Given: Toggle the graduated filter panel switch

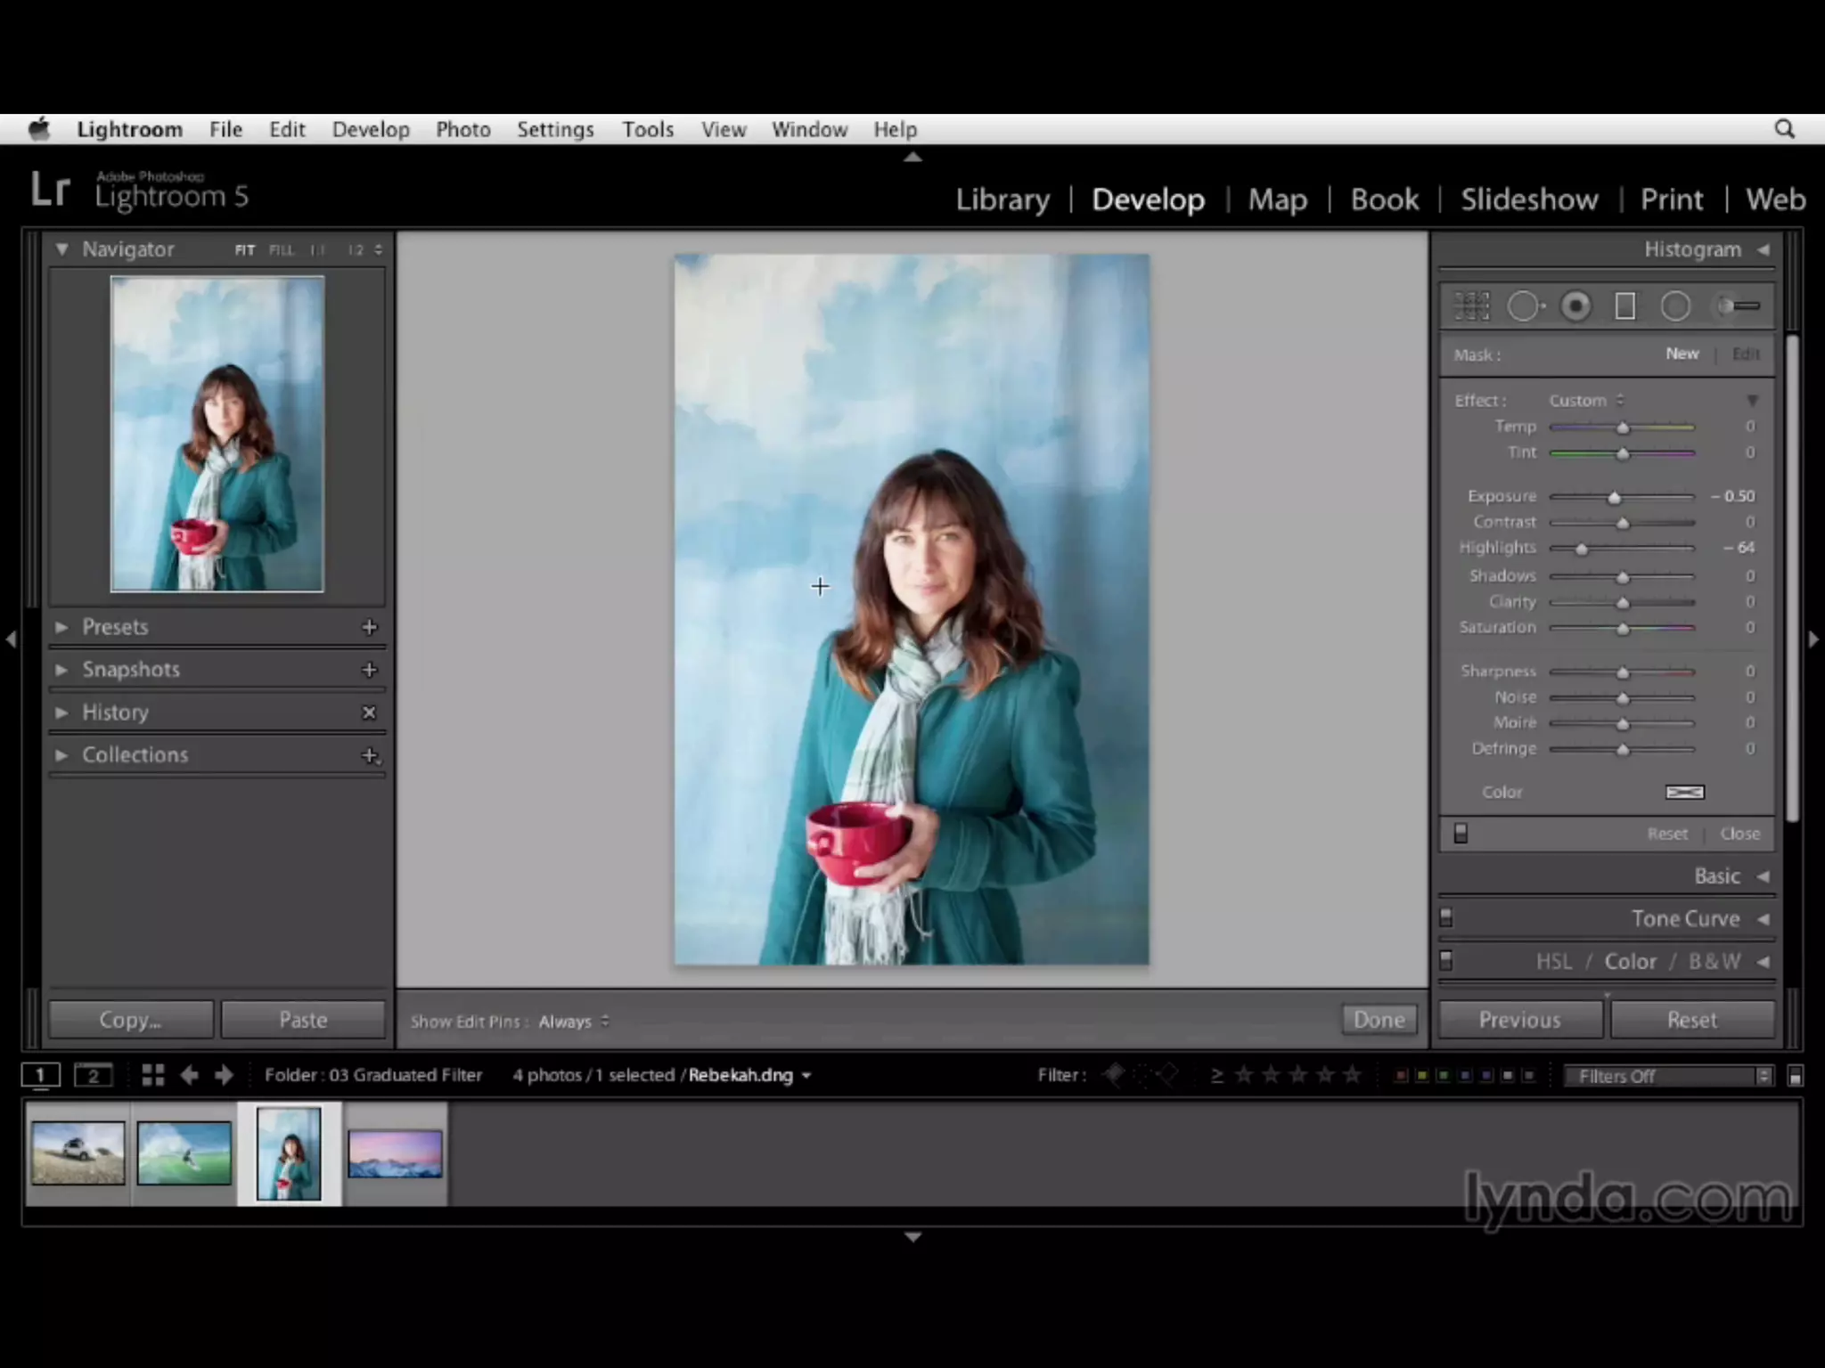Looking at the screenshot, I should click(x=1461, y=834).
